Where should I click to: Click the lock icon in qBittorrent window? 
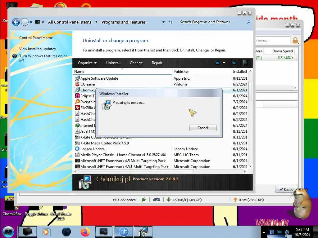[295, 41]
